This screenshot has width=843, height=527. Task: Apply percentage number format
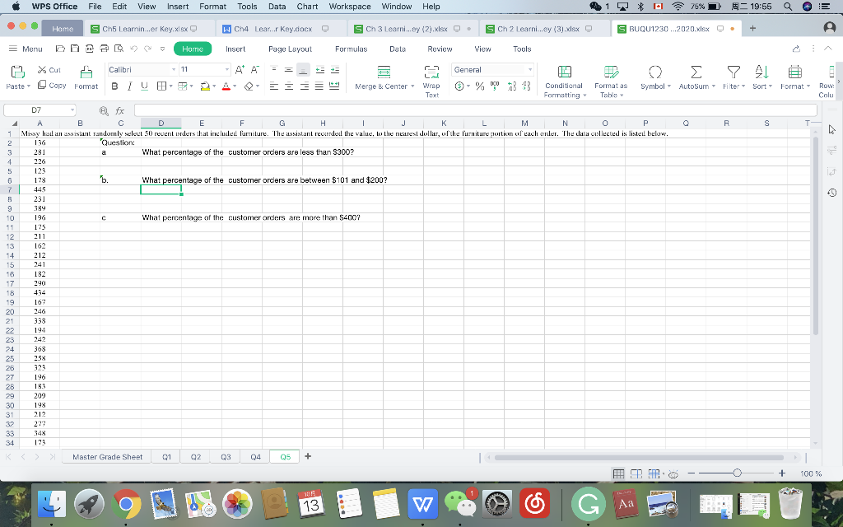pyautogui.click(x=479, y=86)
